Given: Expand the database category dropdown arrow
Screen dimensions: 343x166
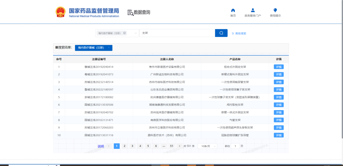Looking at the screenshot, I should pos(136,33).
